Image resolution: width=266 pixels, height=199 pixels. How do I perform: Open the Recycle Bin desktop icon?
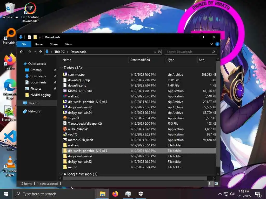[10, 10]
